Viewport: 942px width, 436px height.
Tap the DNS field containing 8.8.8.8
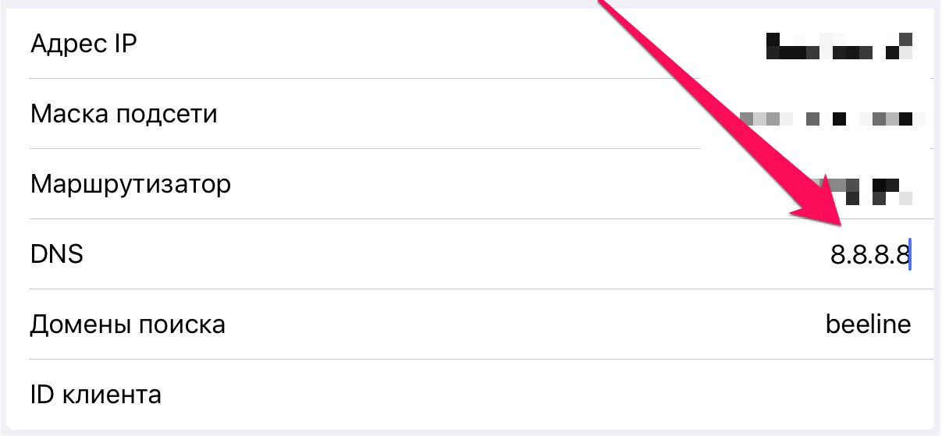869,255
